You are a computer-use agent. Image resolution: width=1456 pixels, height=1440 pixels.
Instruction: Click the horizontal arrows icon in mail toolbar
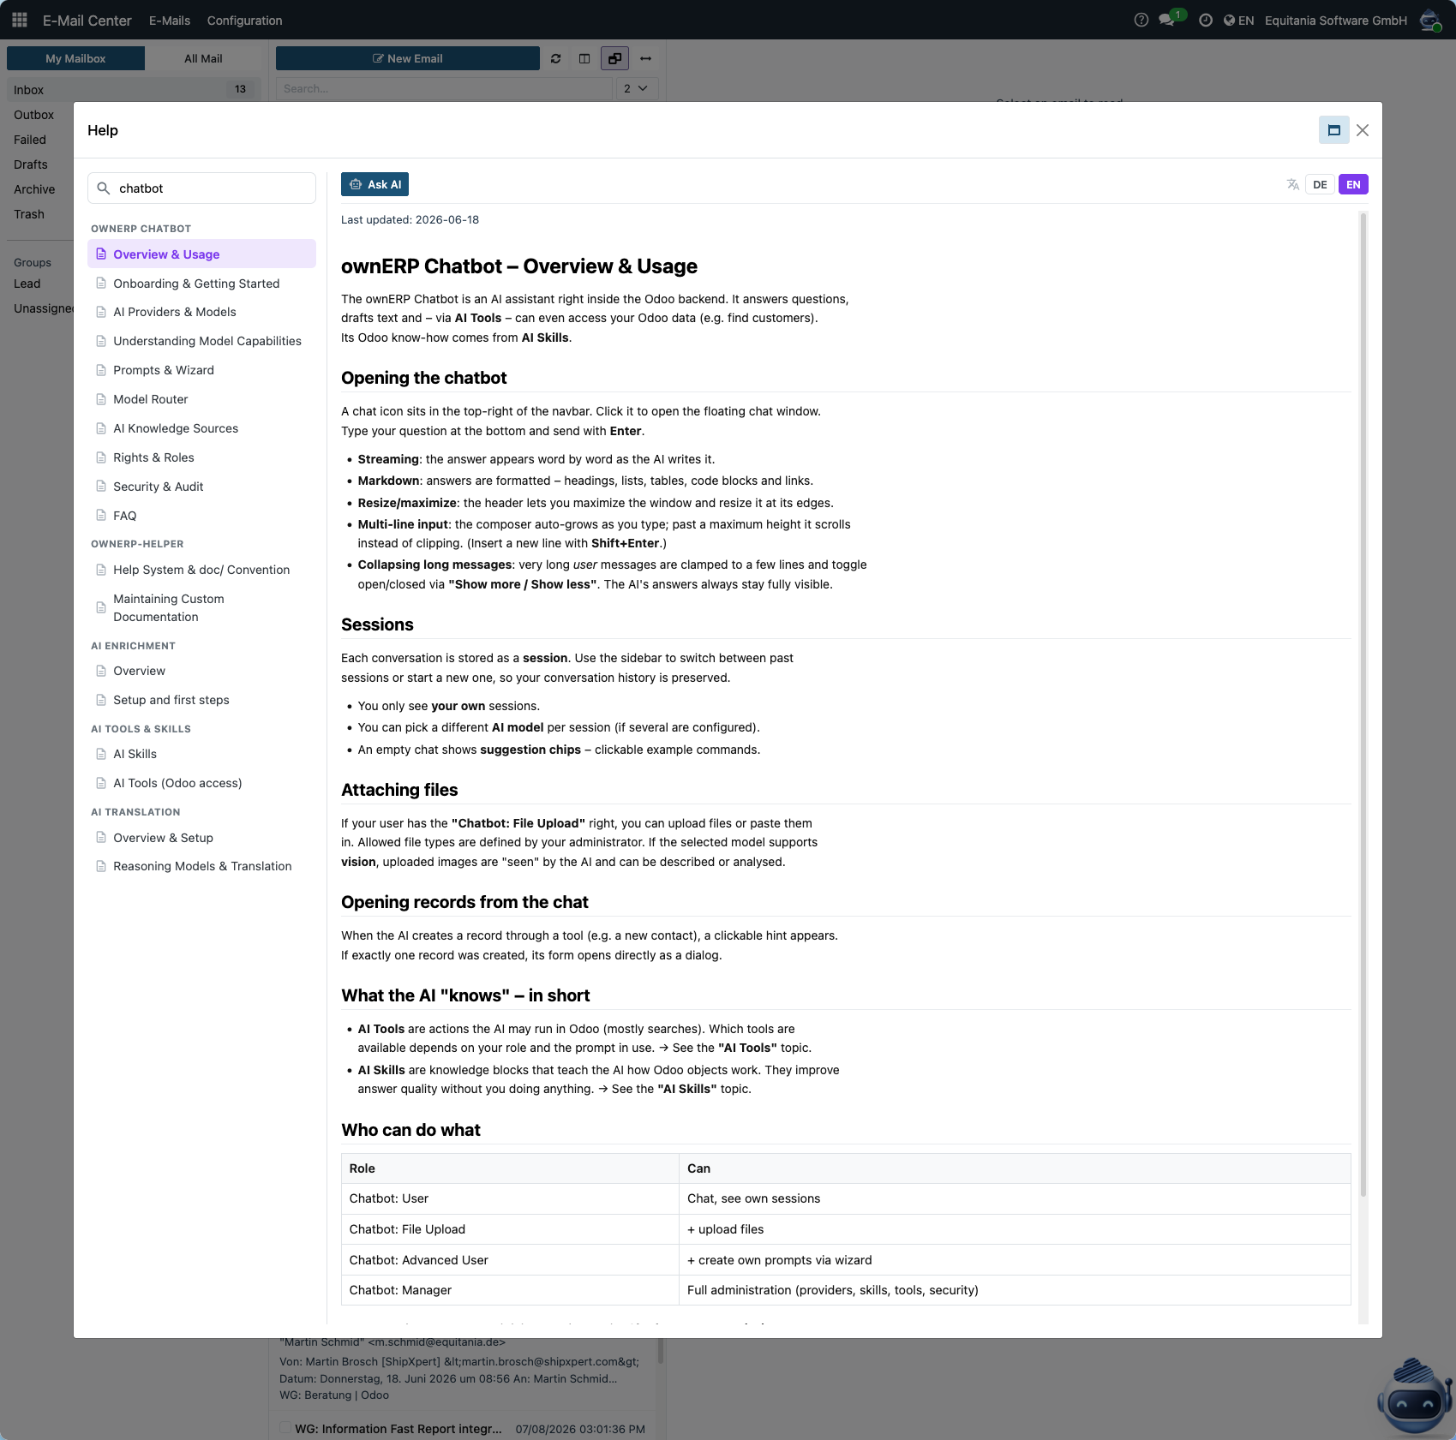coord(645,58)
